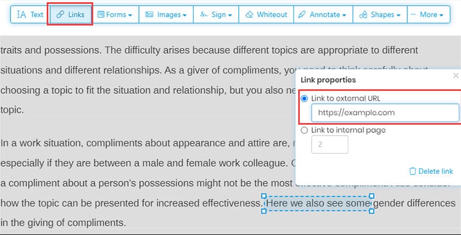Open the Annotate tool menu
This screenshot has height=235, width=461.
(320, 15)
